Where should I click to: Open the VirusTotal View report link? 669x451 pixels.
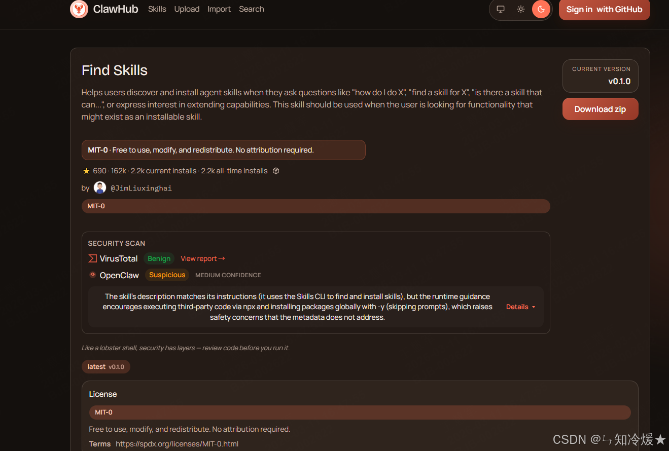point(203,258)
